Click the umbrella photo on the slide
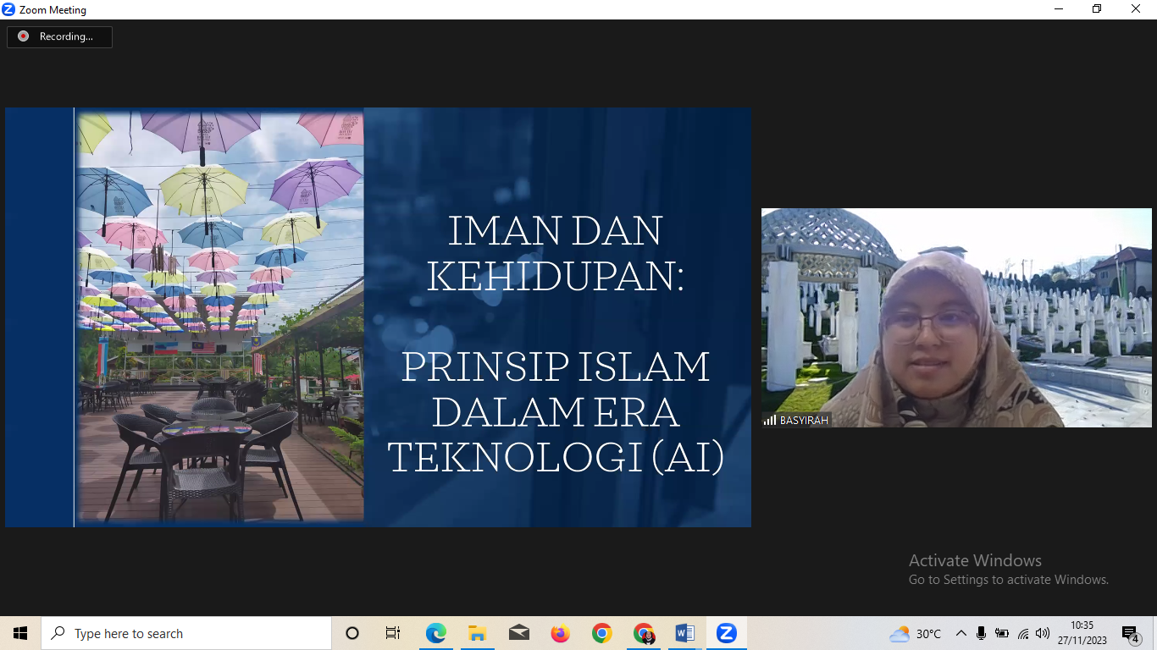This screenshot has height=650, width=1157. tap(220, 316)
